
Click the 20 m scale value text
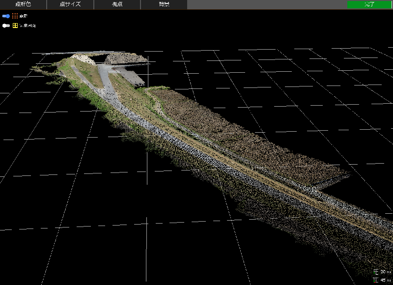pos(385,272)
